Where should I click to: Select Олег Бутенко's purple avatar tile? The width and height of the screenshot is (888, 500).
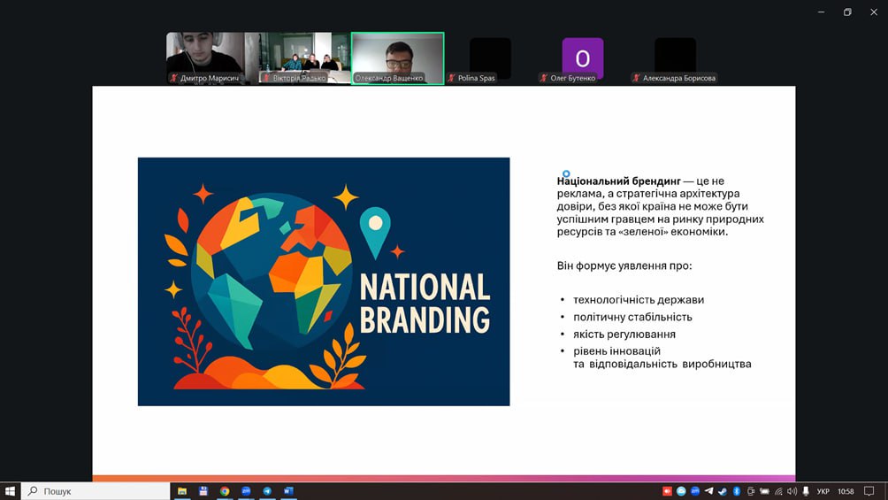[x=582, y=58]
